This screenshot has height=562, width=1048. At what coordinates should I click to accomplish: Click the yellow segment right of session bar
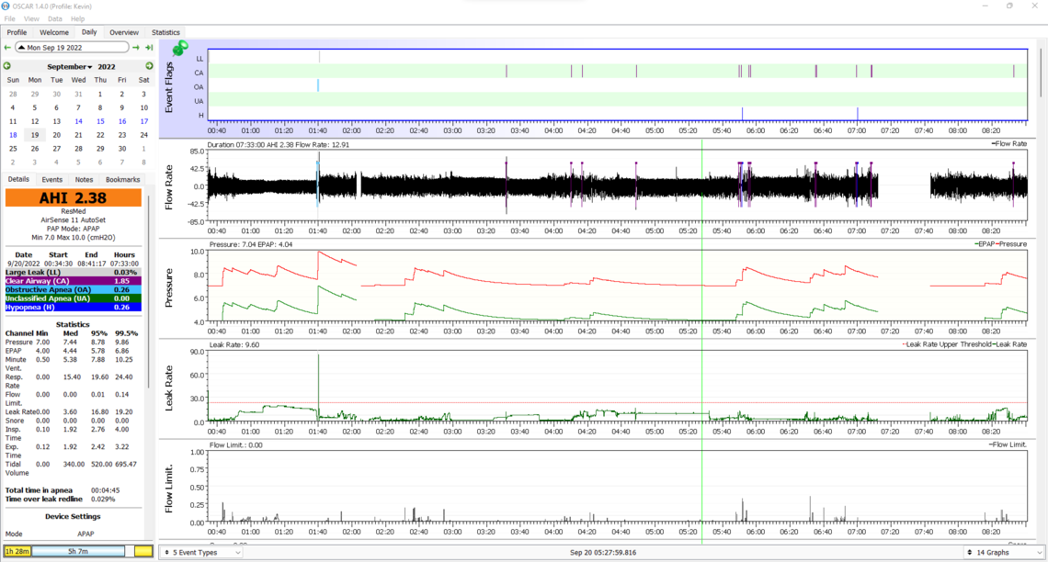pos(143,551)
